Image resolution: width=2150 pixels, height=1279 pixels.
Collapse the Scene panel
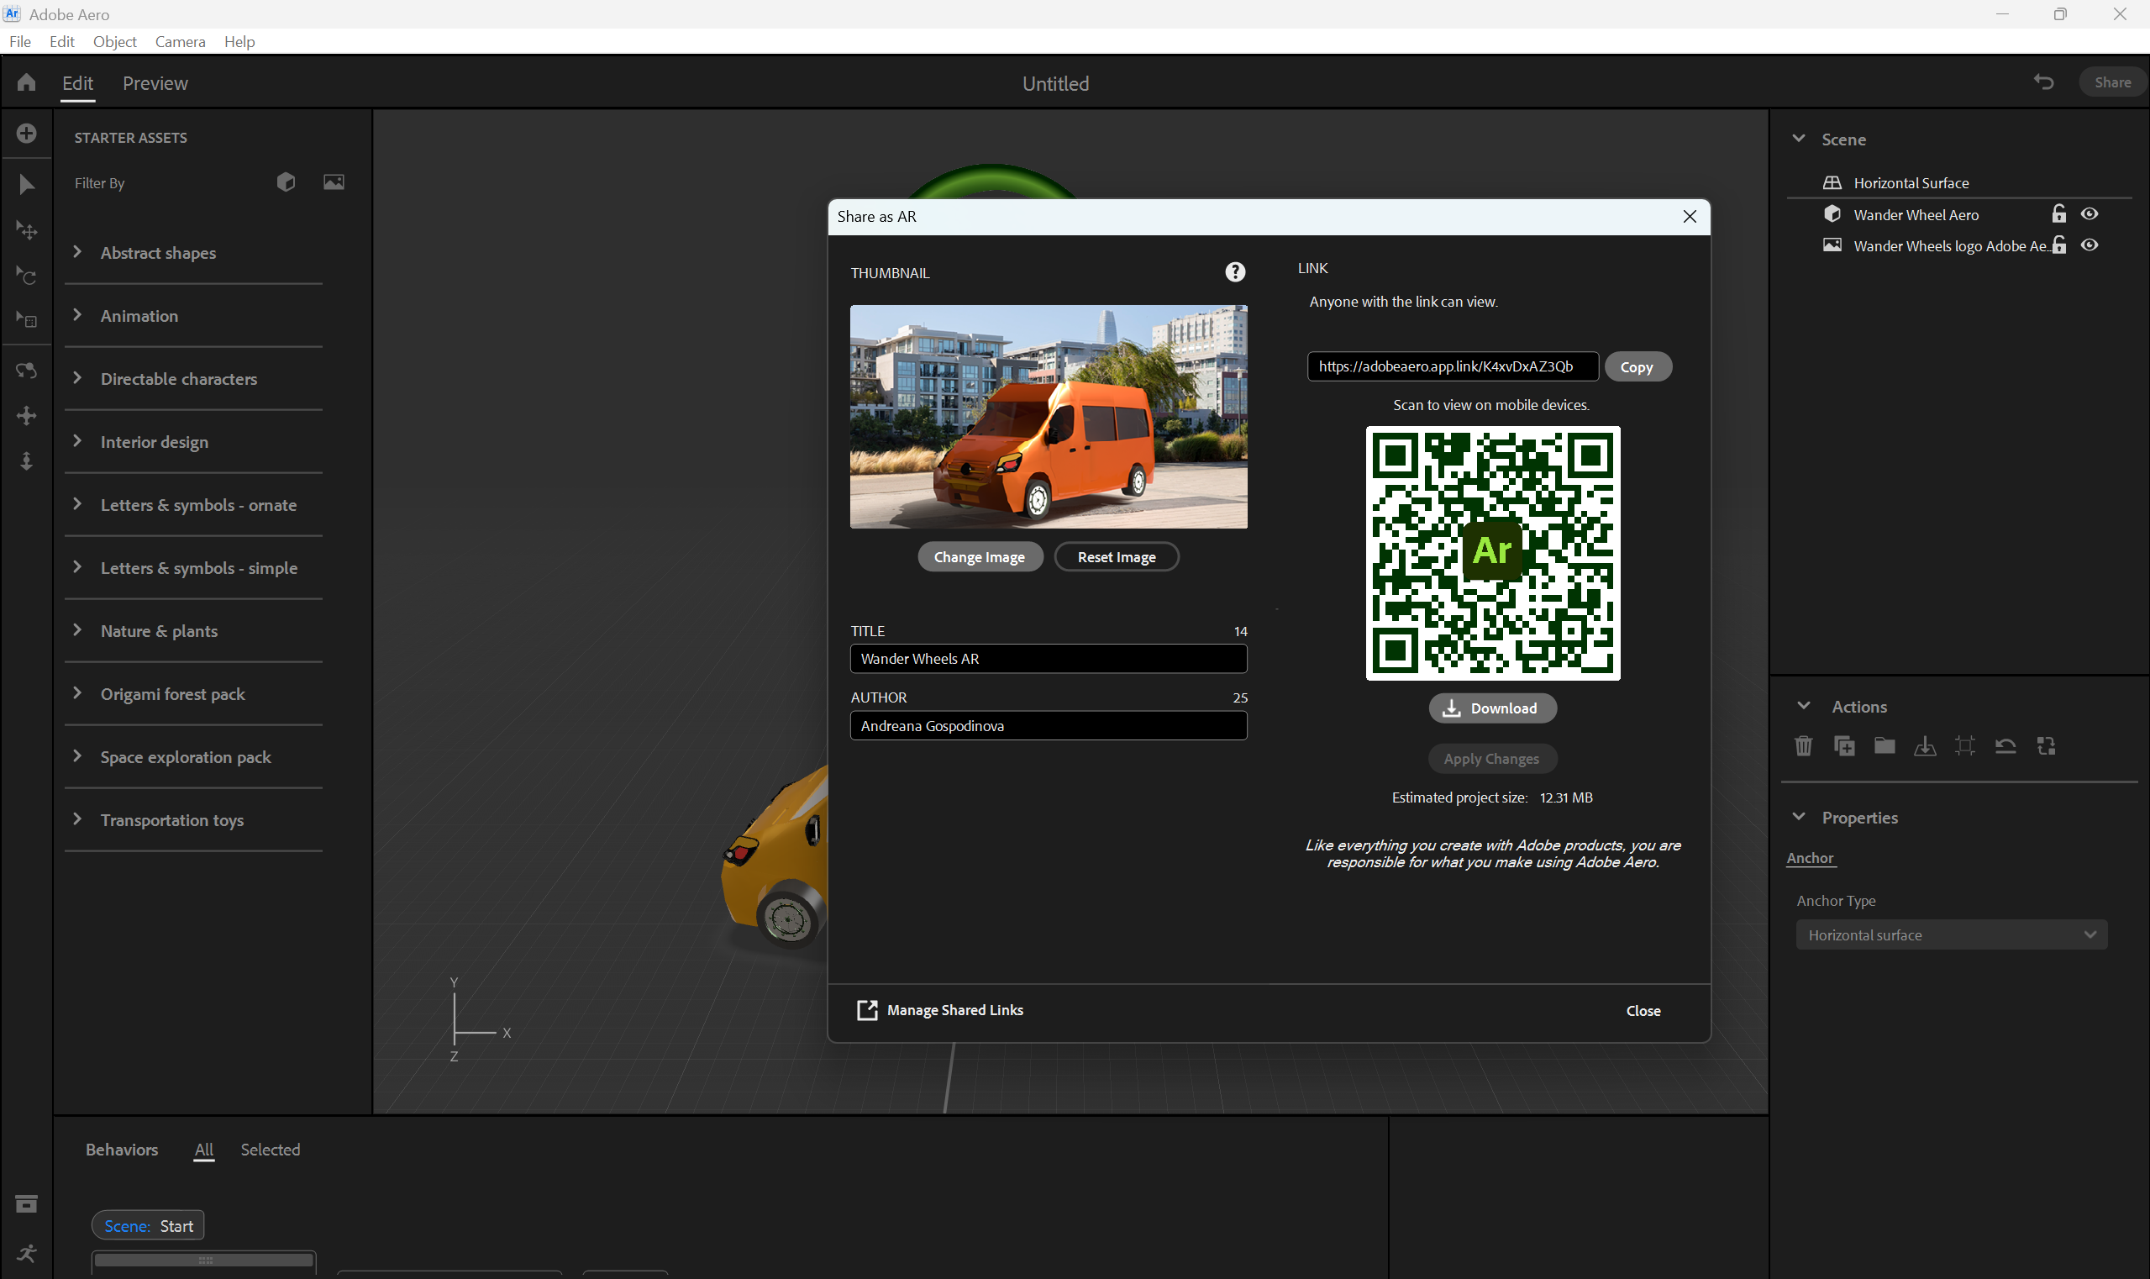tap(1799, 139)
